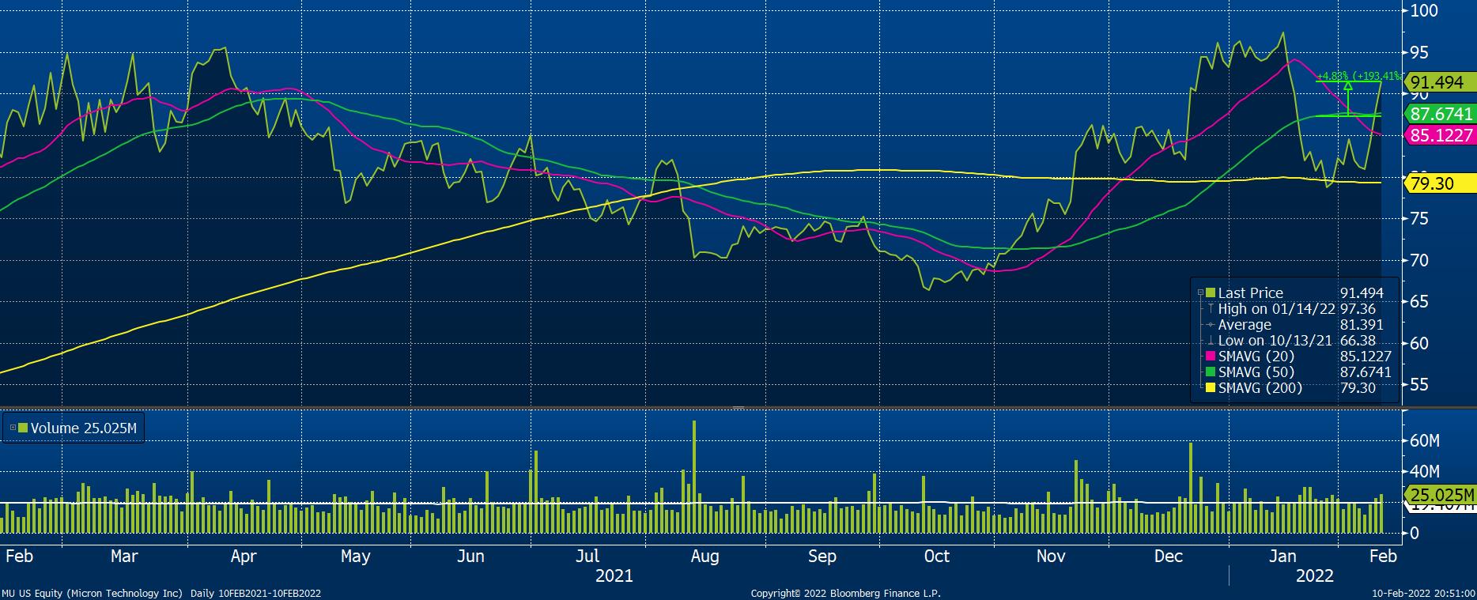Click the first Feb label on time axis

pyautogui.click(x=19, y=557)
